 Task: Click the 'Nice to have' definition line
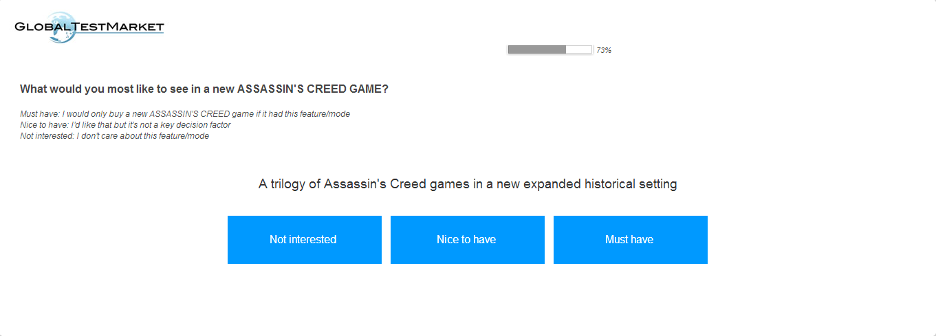pyautogui.click(x=125, y=125)
